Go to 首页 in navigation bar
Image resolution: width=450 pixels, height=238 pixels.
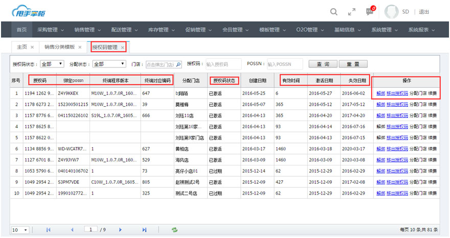(21, 30)
